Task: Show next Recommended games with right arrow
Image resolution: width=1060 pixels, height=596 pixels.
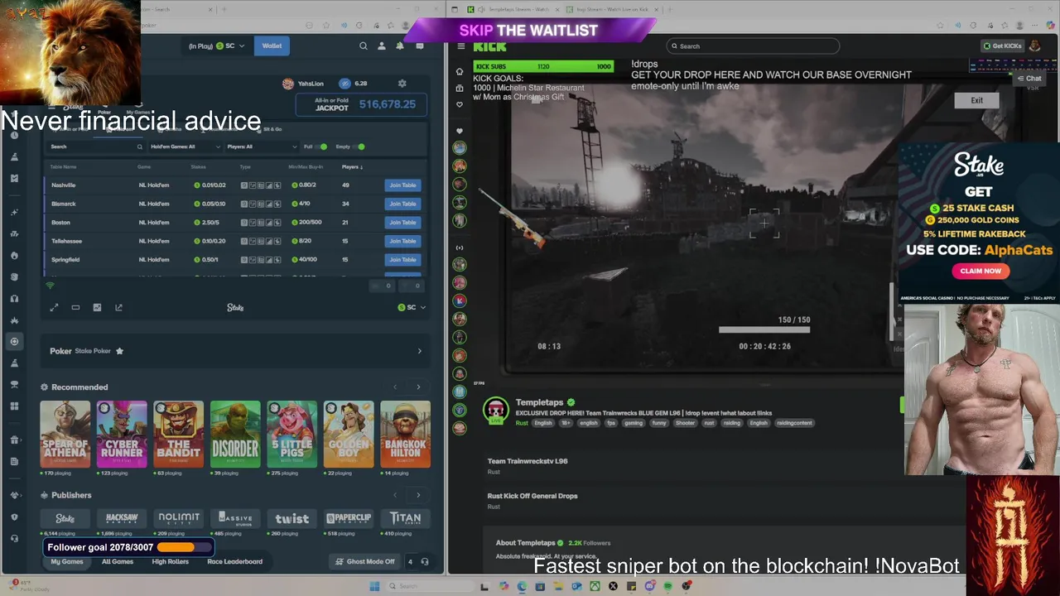Action: click(x=418, y=387)
